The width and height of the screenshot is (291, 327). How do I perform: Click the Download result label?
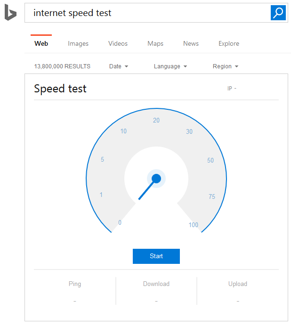156,284
